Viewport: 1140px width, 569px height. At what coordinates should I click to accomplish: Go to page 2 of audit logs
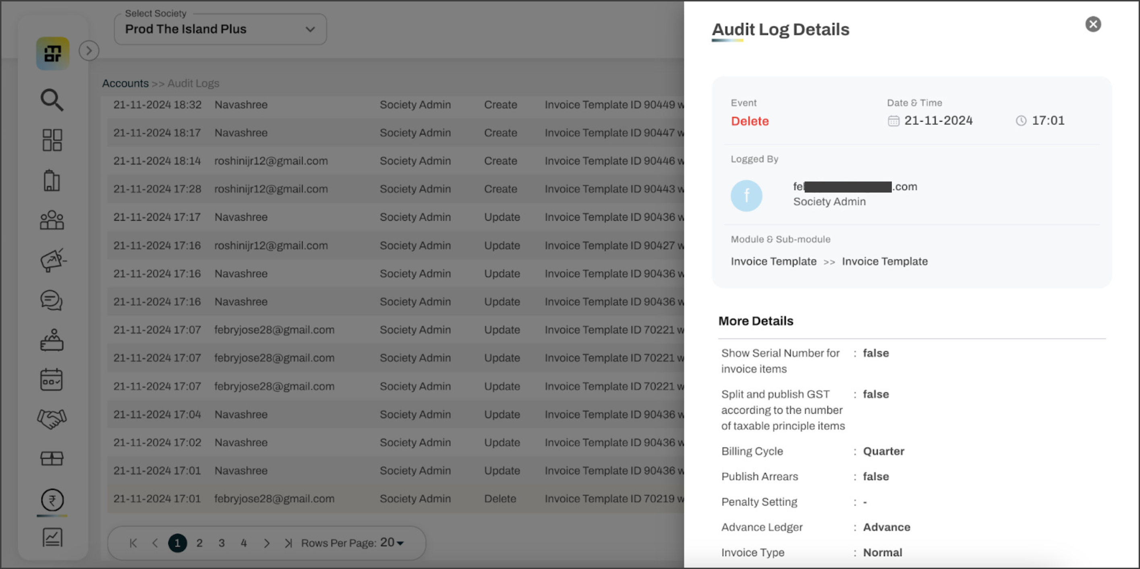[x=199, y=543]
